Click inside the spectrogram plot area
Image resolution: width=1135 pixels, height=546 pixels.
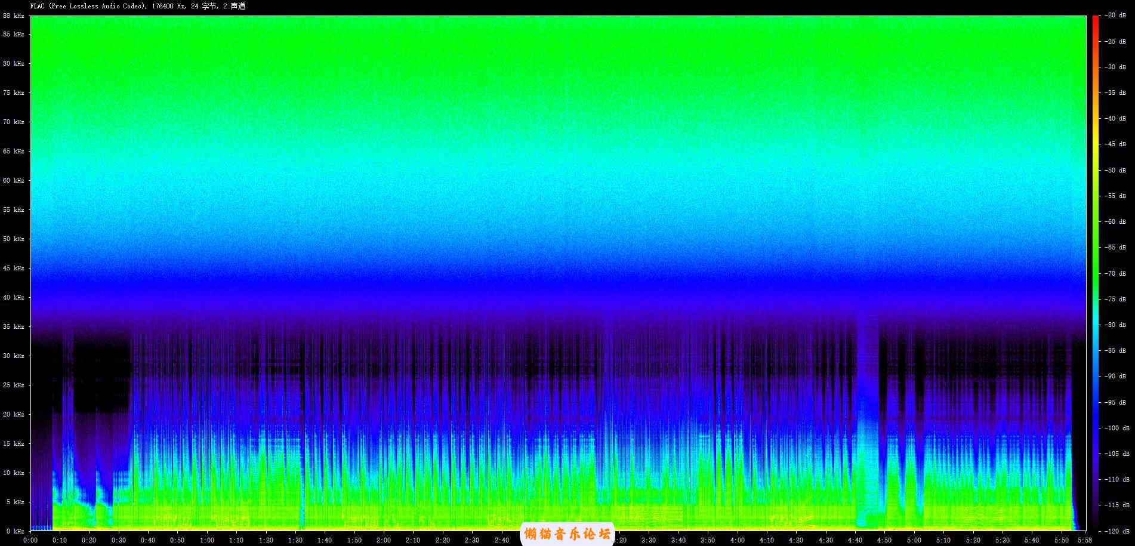(x=558, y=273)
